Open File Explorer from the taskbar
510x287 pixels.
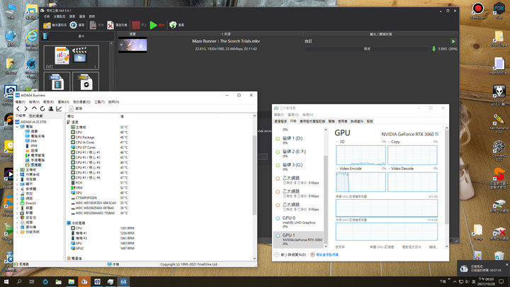pos(72,281)
